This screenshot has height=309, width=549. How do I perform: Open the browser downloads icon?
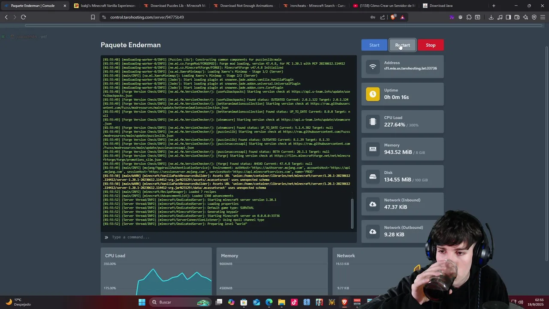(491, 17)
